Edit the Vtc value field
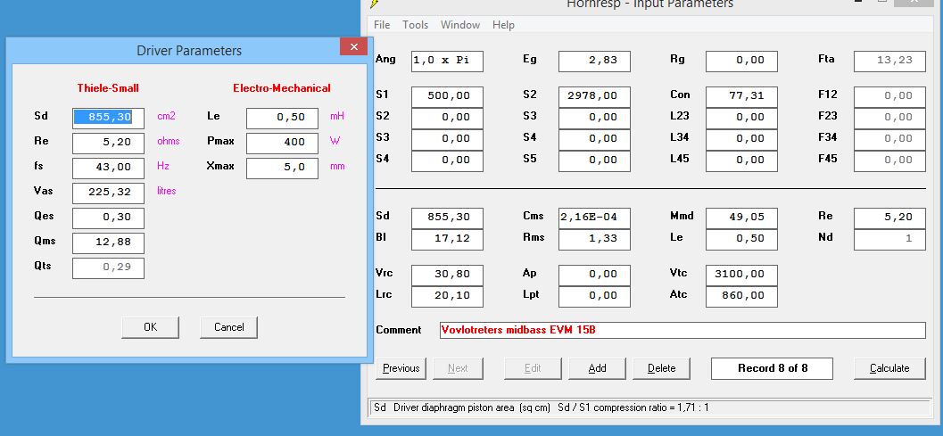The image size is (943, 436). click(x=741, y=274)
